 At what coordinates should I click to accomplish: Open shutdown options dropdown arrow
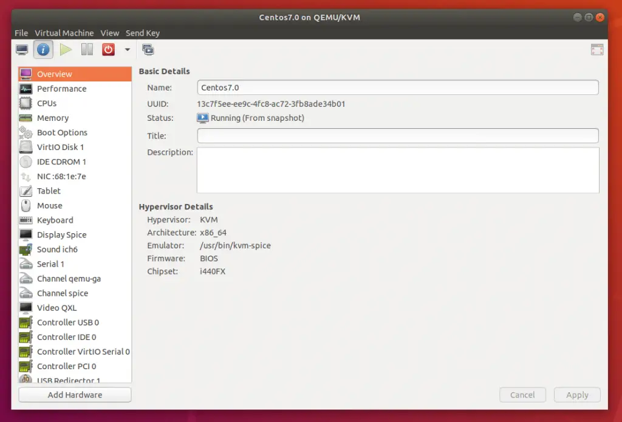[128, 50]
